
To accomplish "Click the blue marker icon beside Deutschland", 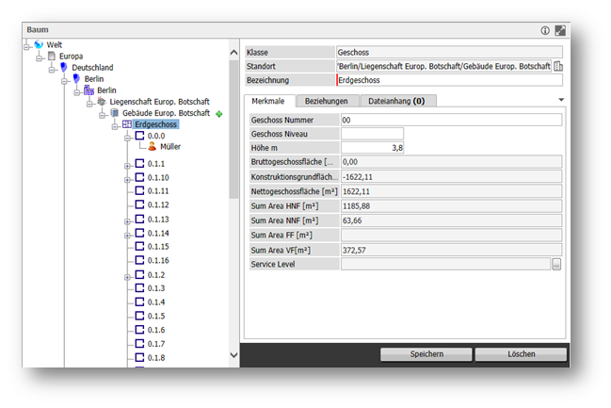I will [x=64, y=67].
